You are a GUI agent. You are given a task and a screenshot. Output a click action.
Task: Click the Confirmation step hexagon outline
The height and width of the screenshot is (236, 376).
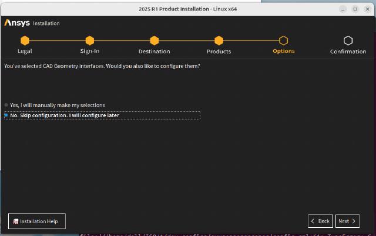[348, 40]
